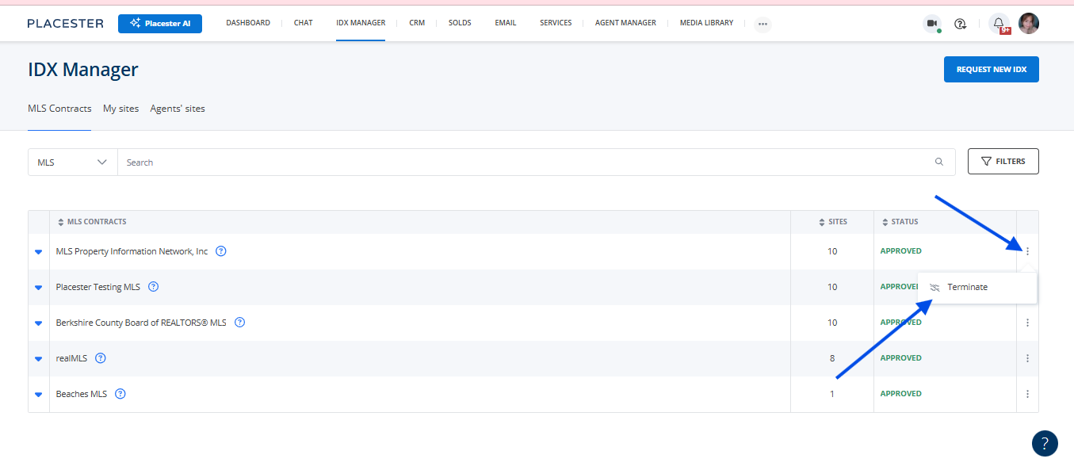The width and height of the screenshot is (1074, 470).
Task: Click info icon beside Beaches MLS
Action: [120, 394]
